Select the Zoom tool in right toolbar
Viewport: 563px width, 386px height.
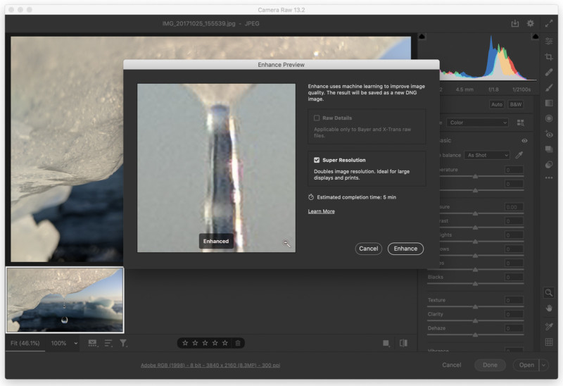pyautogui.click(x=549, y=292)
